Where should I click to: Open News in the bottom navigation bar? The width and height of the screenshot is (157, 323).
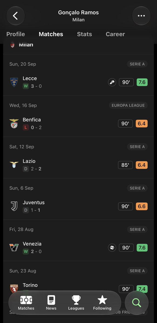pos(51,303)
